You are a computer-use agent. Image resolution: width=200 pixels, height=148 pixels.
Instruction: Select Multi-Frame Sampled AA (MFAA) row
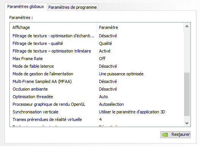coord(97,81)
